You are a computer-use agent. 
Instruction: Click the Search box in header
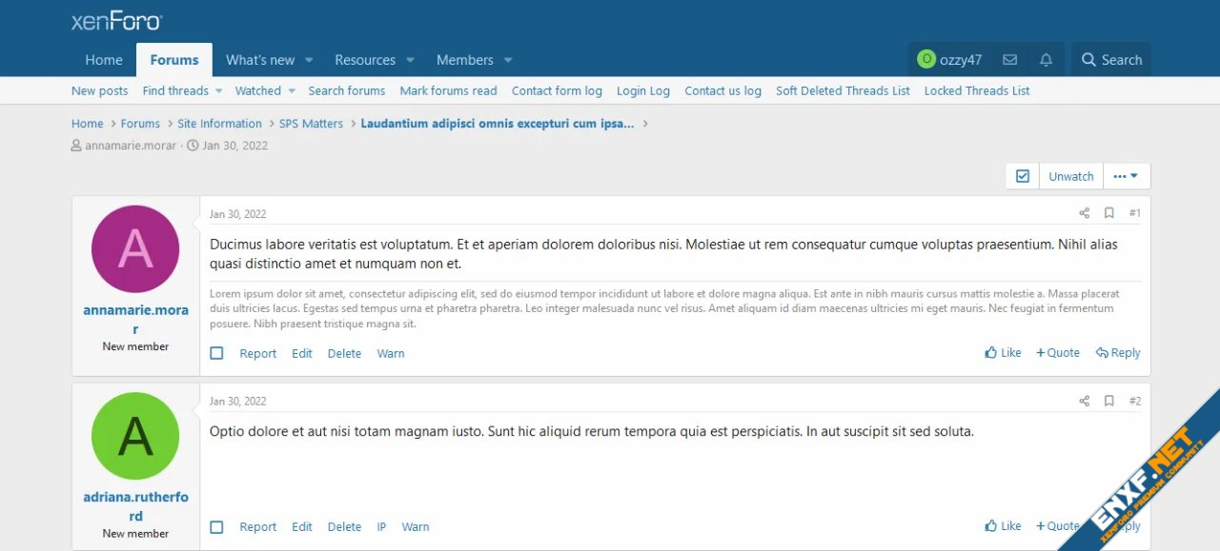tap(1111, 60)
